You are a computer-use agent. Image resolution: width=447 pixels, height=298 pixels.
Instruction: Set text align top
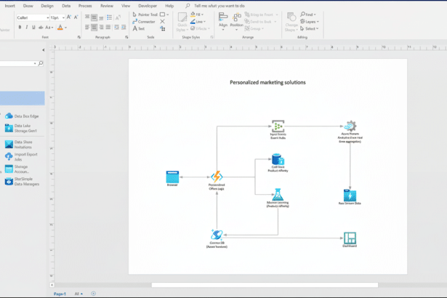87,17
